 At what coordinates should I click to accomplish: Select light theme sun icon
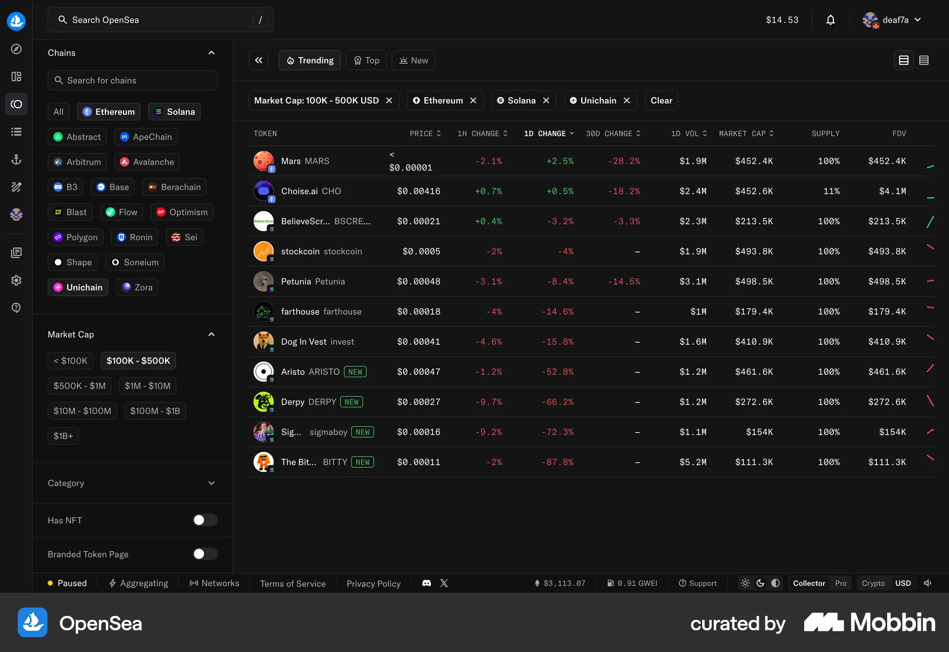pos(745,583)
